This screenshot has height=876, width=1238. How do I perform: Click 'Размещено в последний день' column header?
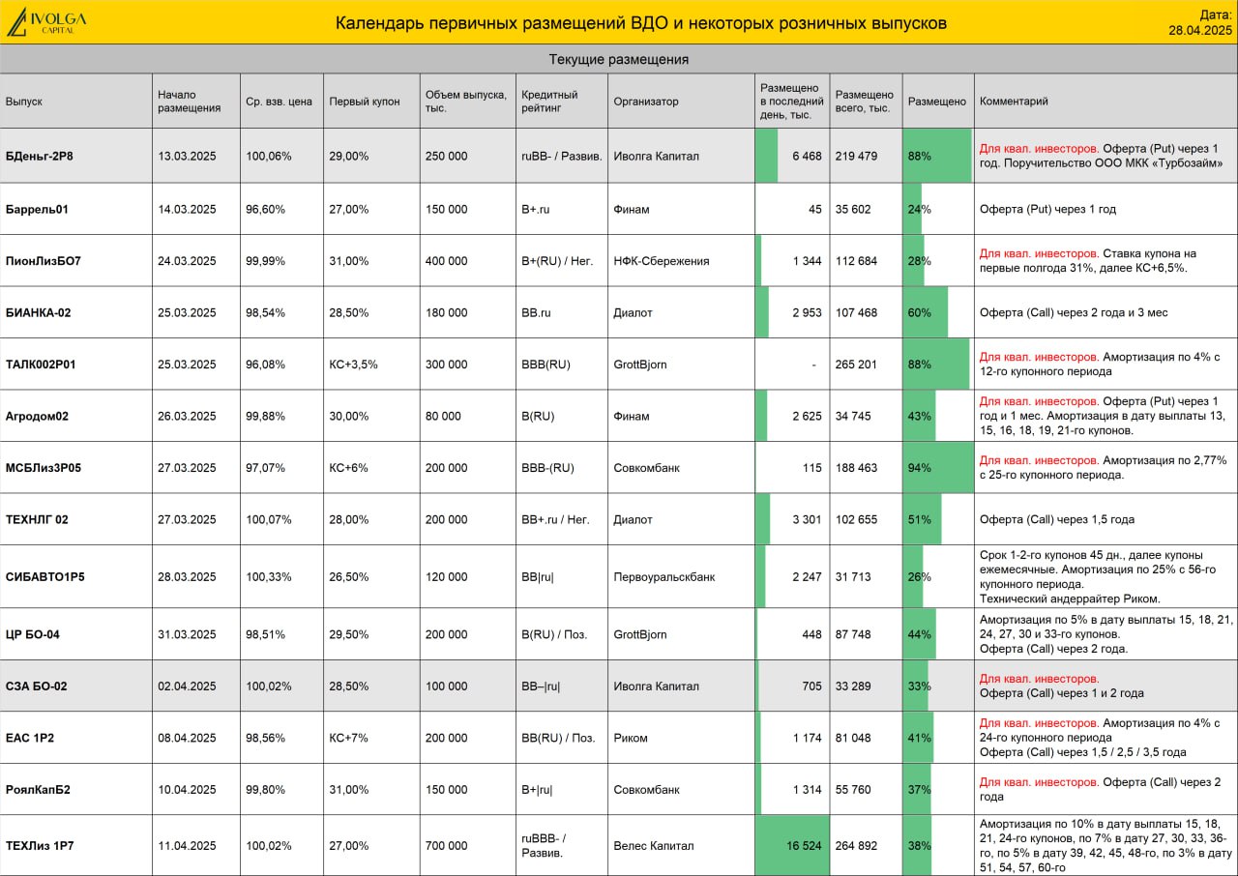(x=791, y=102)
